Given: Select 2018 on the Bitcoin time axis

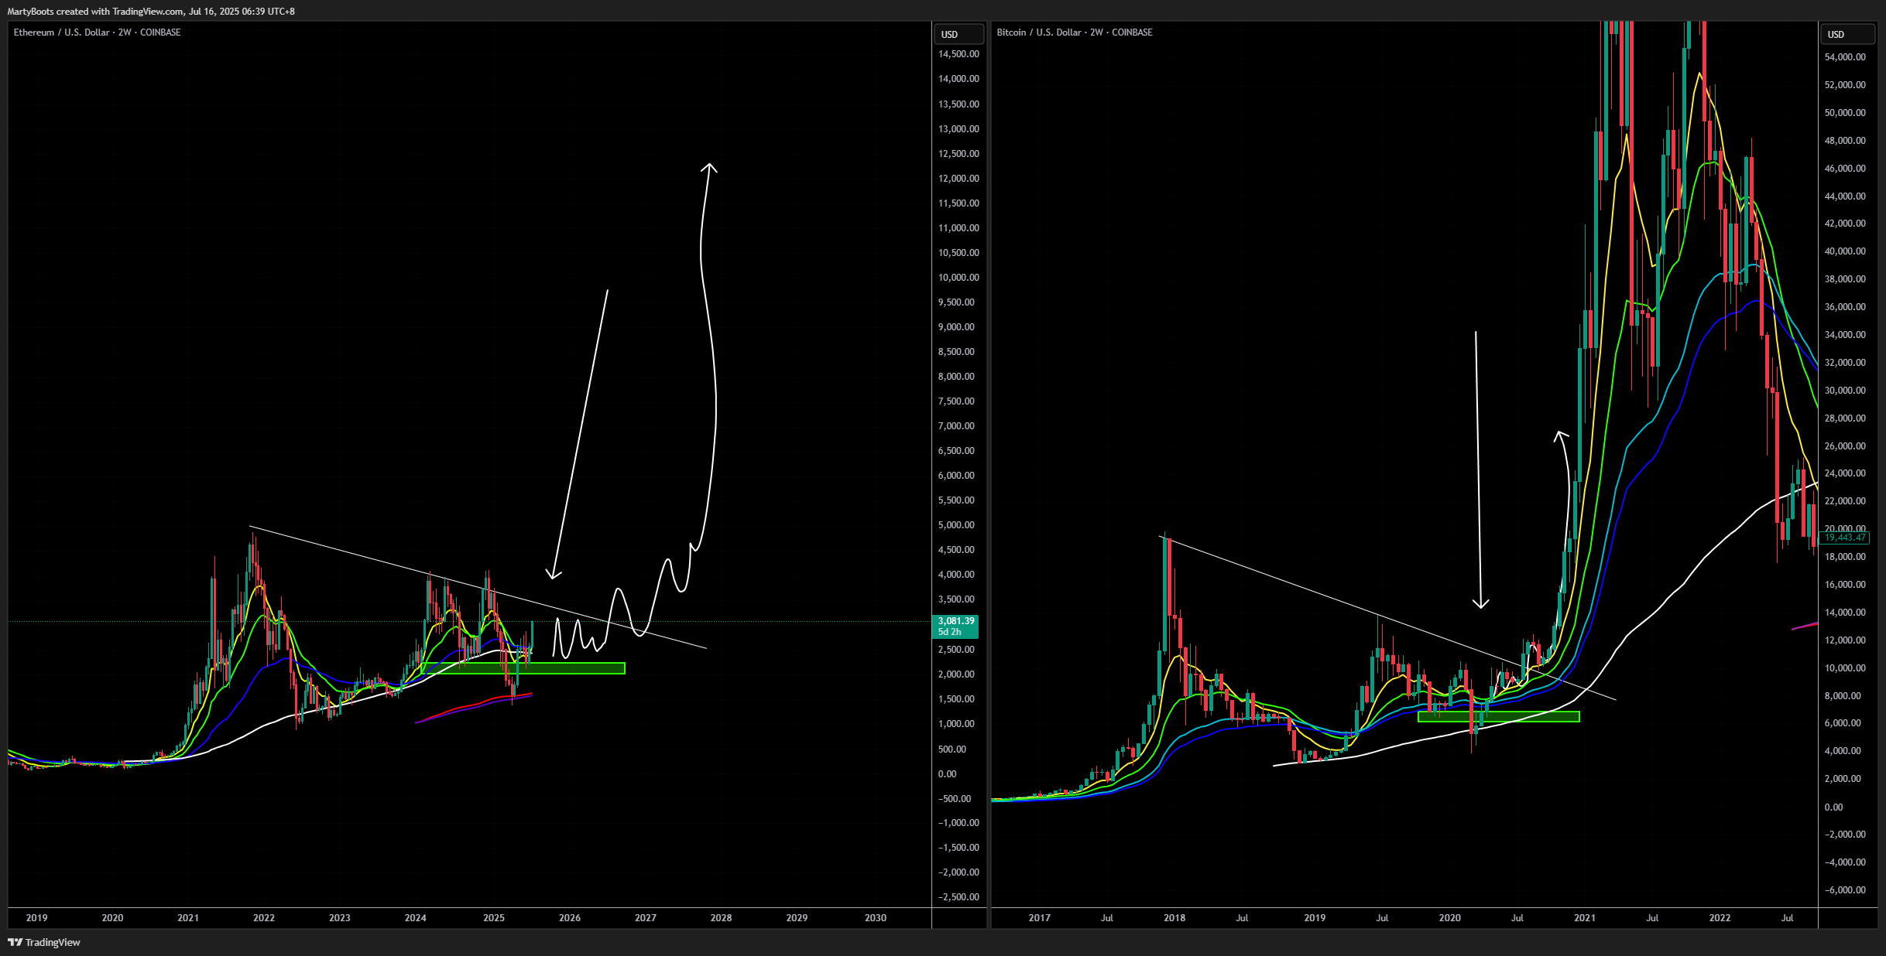Looking at the screenshot, I should [1174, 918].
